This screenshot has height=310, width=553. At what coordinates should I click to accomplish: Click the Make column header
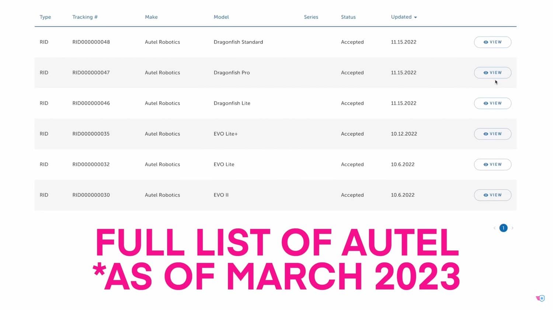click(x=151, y=17)
